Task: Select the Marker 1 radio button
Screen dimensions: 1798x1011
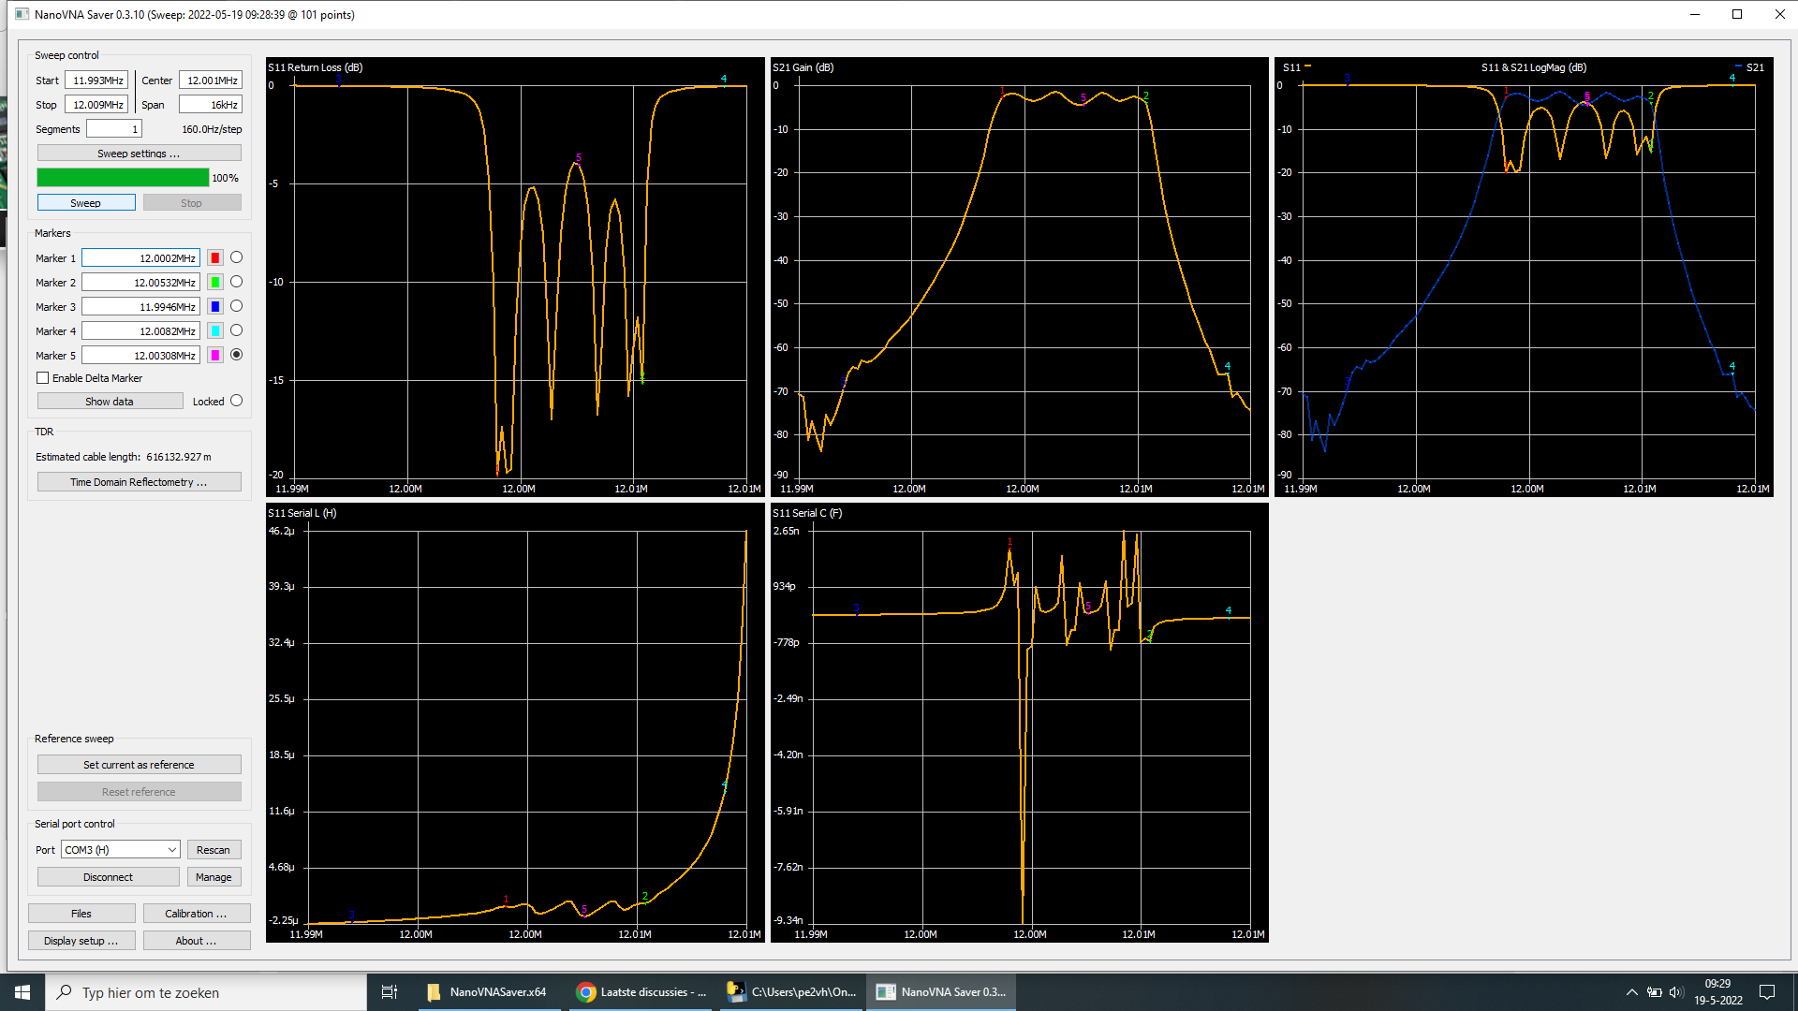Action: click(x=236, y=257)
